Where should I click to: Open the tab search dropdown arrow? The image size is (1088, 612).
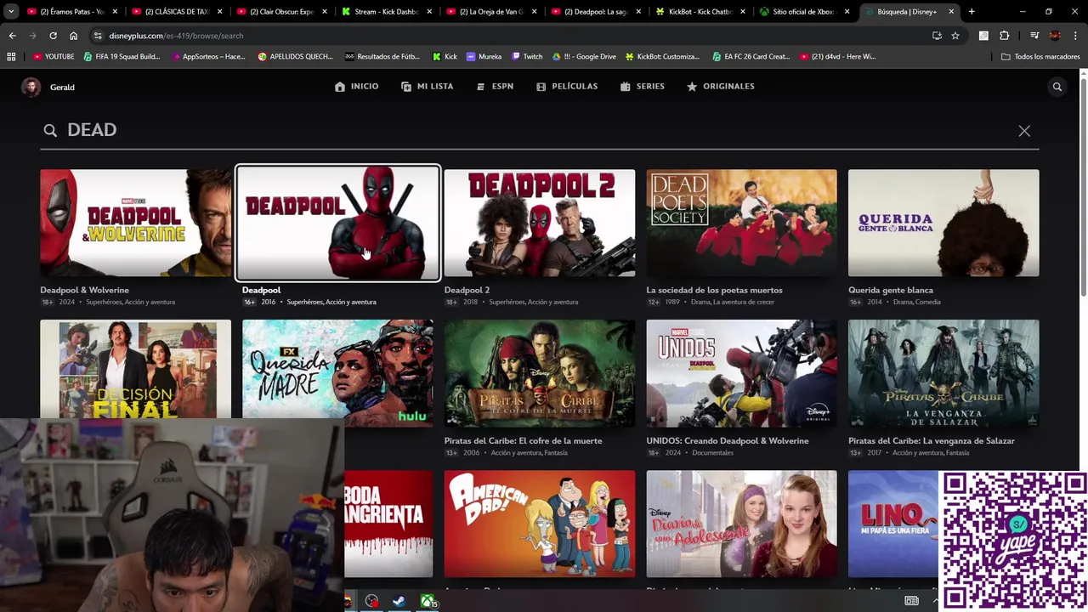[11, 12]
